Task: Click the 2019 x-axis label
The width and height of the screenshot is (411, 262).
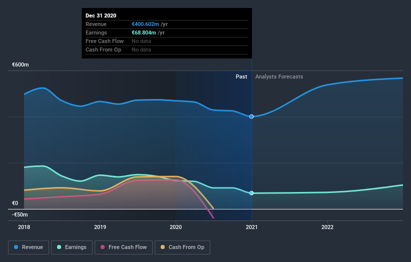Action: (100, 227)
